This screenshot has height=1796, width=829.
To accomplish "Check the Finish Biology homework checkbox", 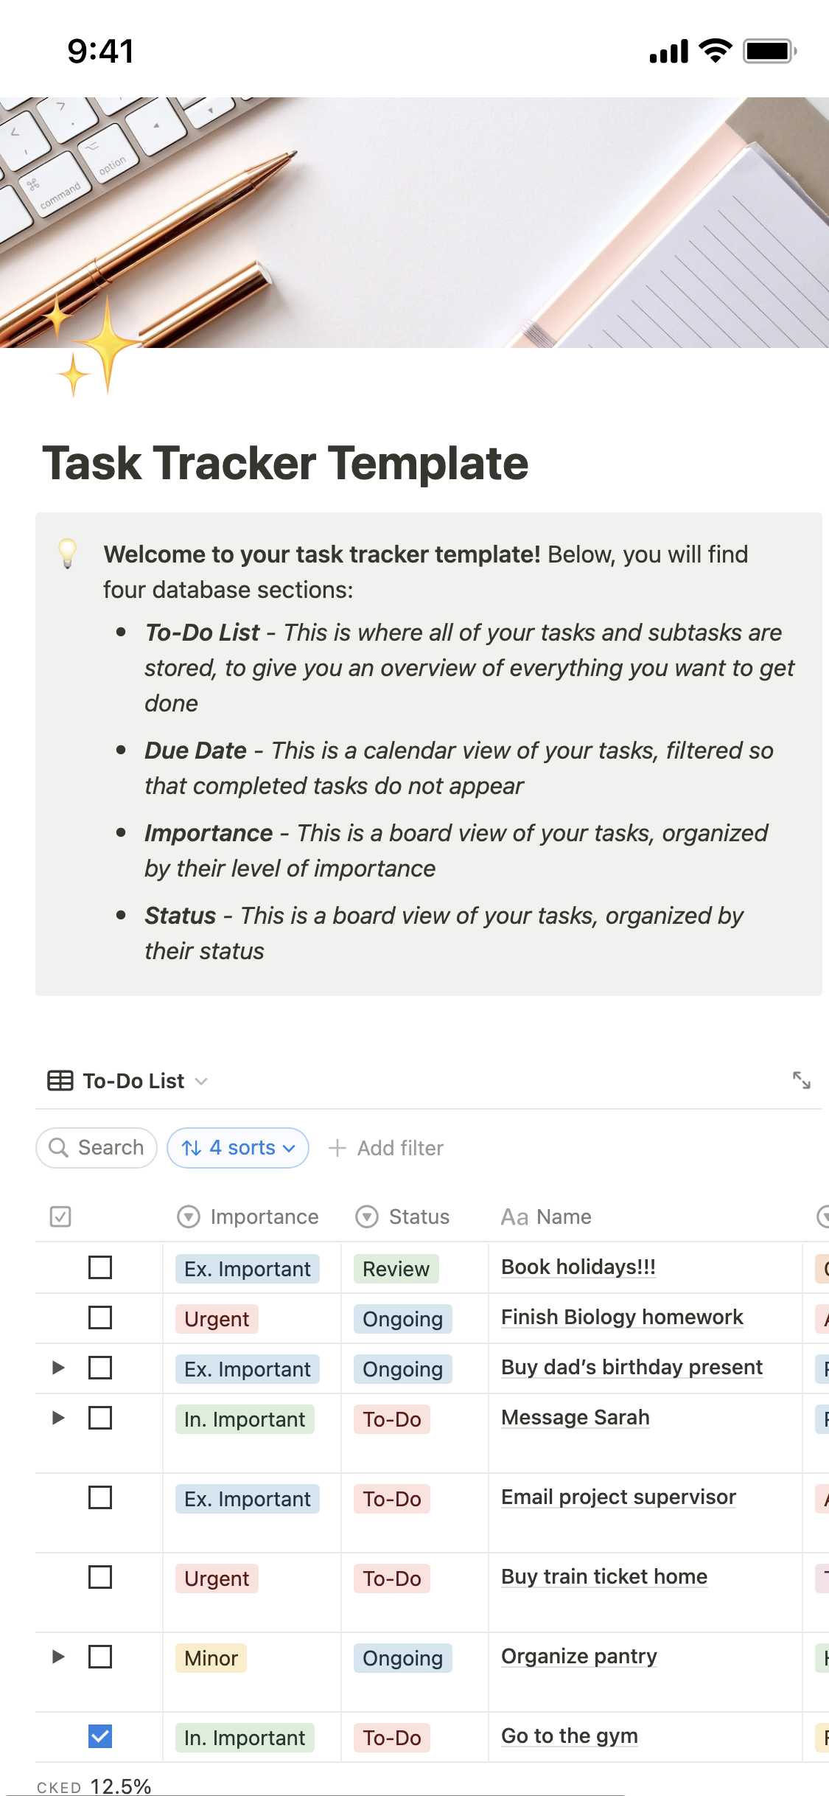I will (x=100, y=1318).
